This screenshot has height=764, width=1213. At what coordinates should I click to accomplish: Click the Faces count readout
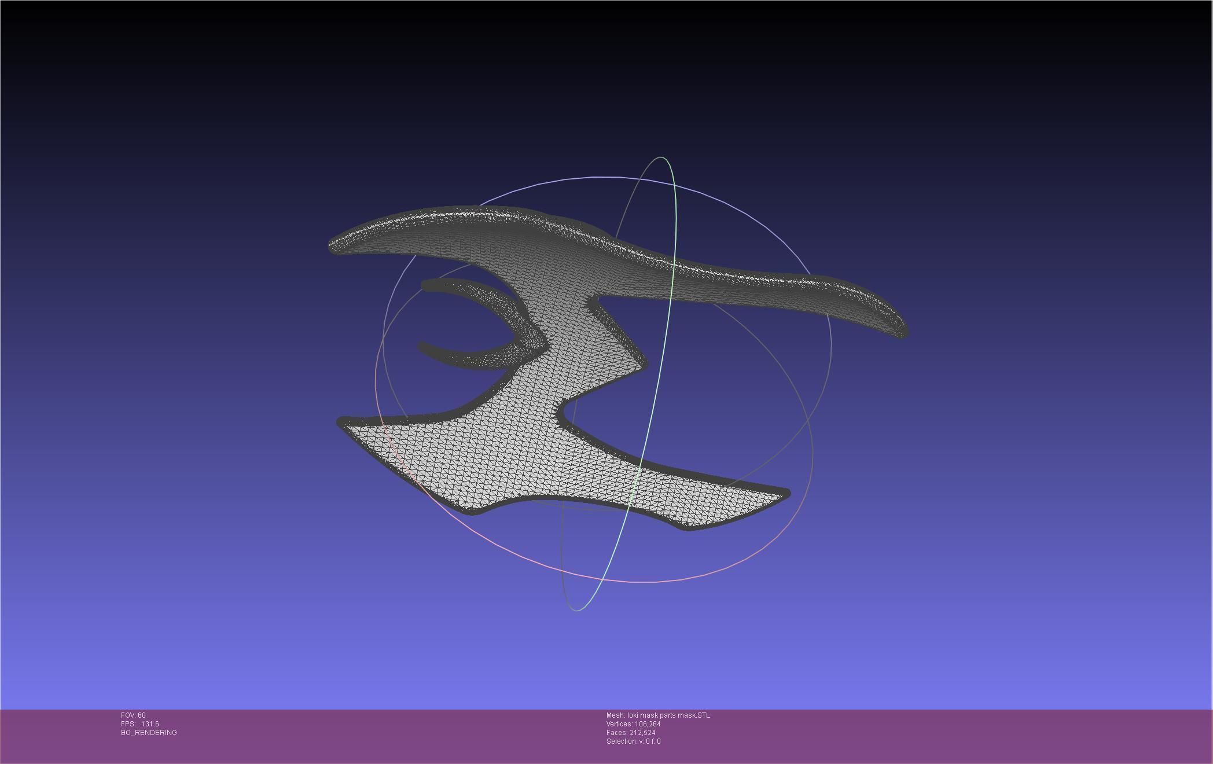point(631,733)
